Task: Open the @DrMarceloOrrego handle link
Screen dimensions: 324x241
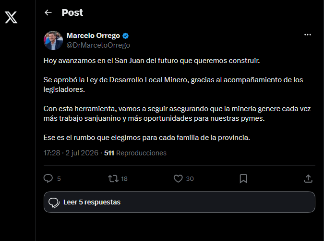Action: [x=98, y=45]
